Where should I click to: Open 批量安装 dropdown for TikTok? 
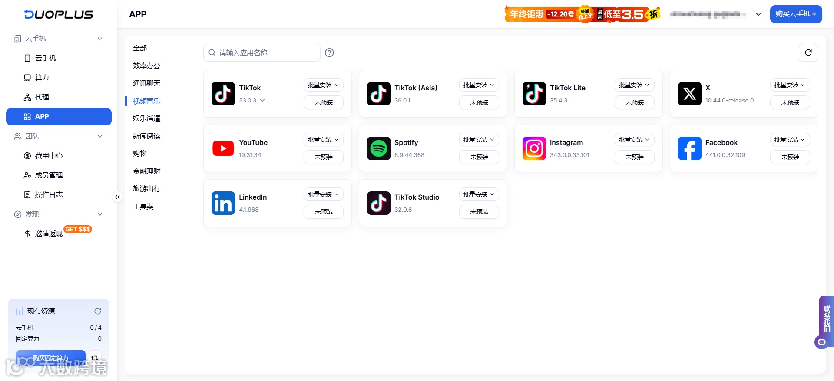pos(323,85)
